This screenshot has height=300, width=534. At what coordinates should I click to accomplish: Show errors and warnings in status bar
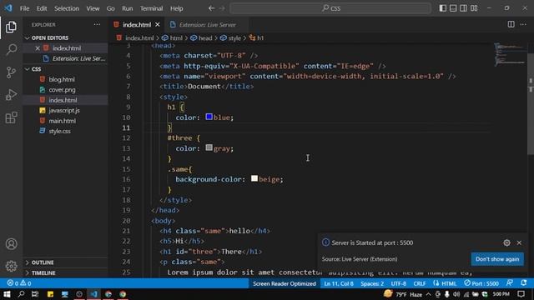(x=19, y=283)
